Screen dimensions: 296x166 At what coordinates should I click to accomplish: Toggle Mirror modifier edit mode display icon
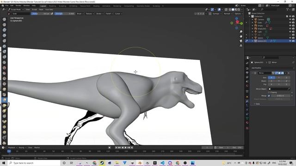coord(276,73)
